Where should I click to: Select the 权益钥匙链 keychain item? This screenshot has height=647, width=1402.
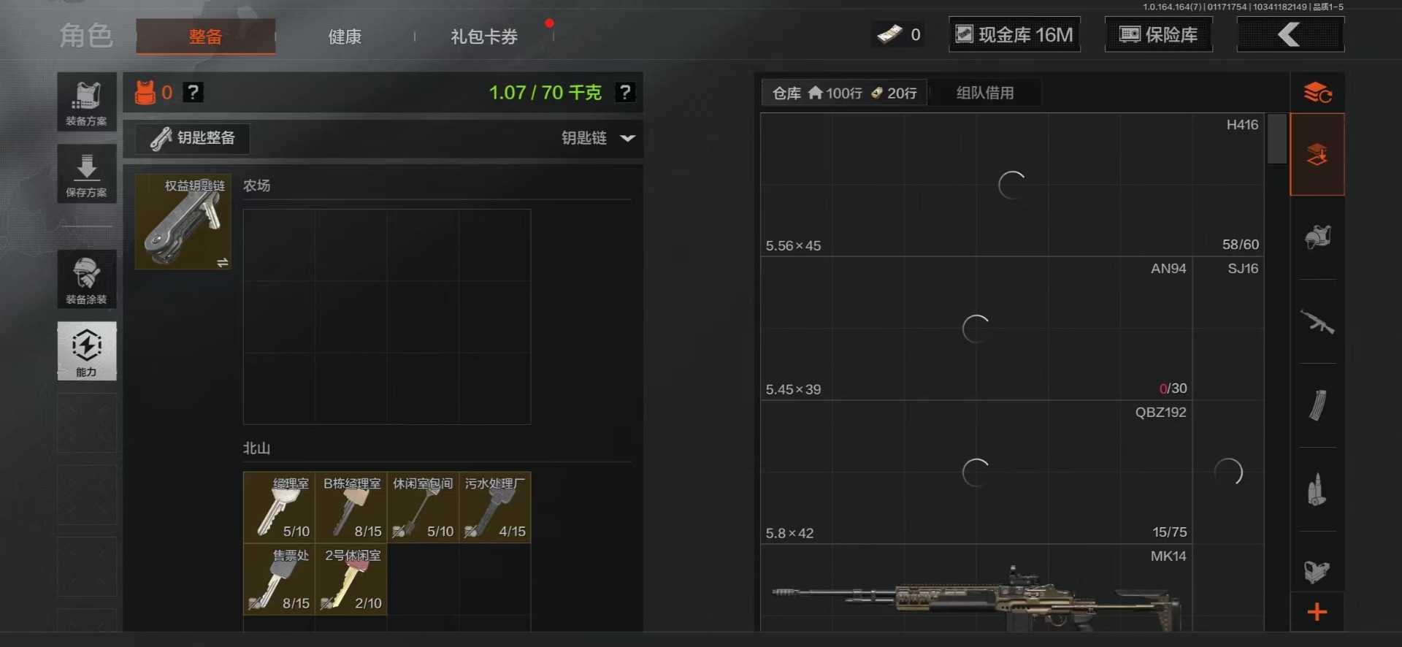[183, 221]
